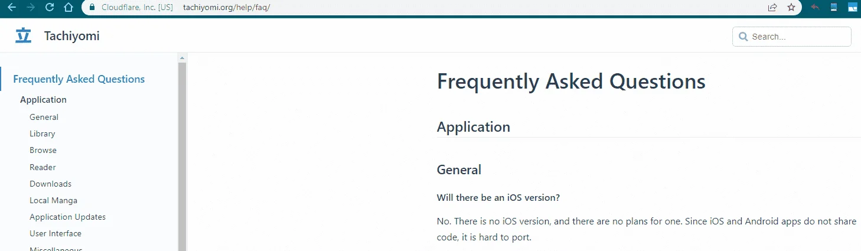Click the magnifier icon in the search box
Viewport: 861px width, 251px height.
(x=743, y=37)
